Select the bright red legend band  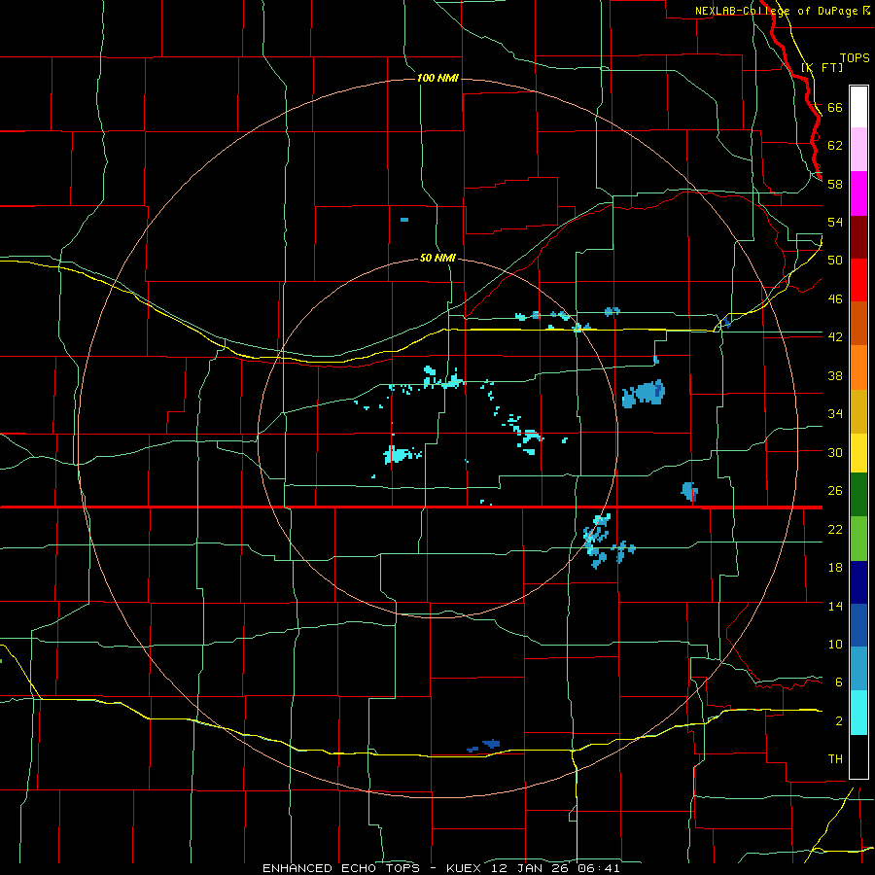point(858,280)
